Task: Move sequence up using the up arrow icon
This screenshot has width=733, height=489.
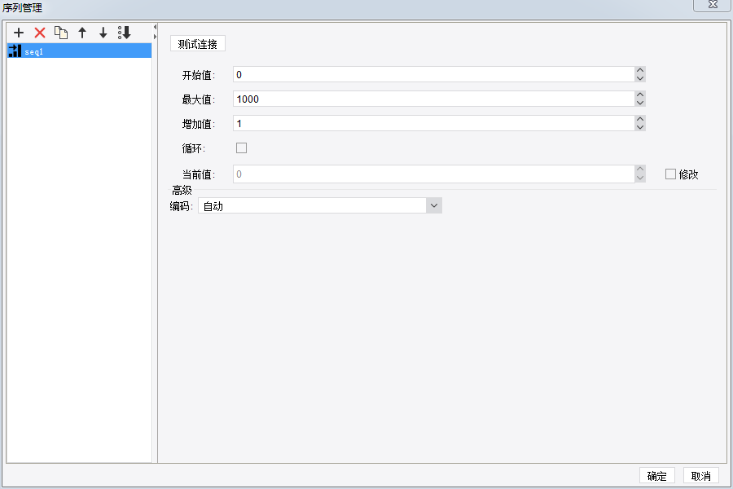Action: 81,33
